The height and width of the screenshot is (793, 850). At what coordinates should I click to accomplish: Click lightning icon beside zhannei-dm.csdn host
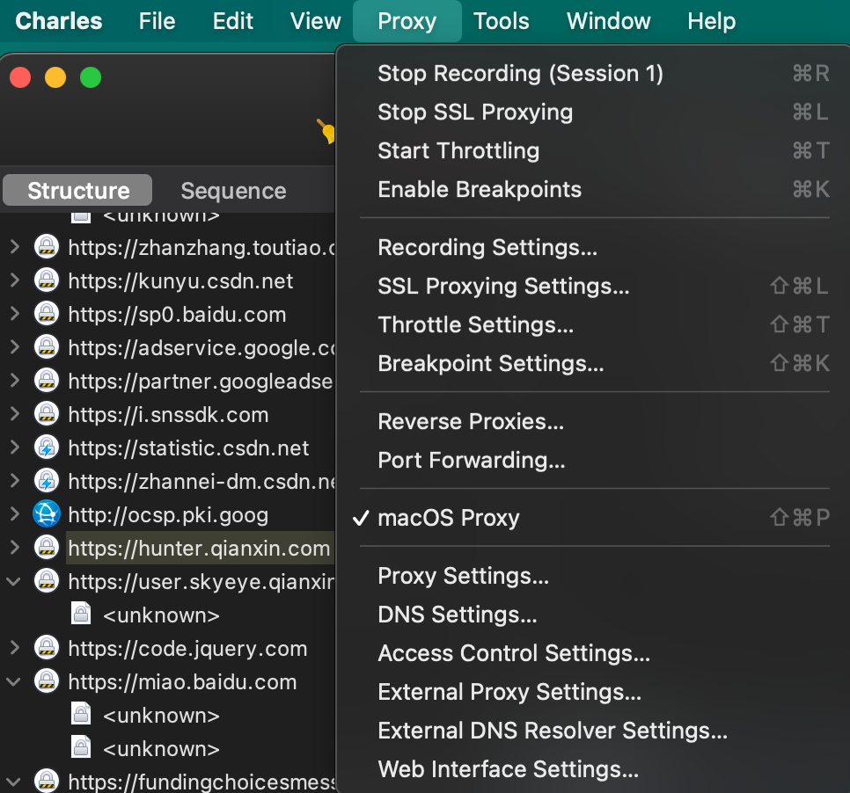(47, 481)
